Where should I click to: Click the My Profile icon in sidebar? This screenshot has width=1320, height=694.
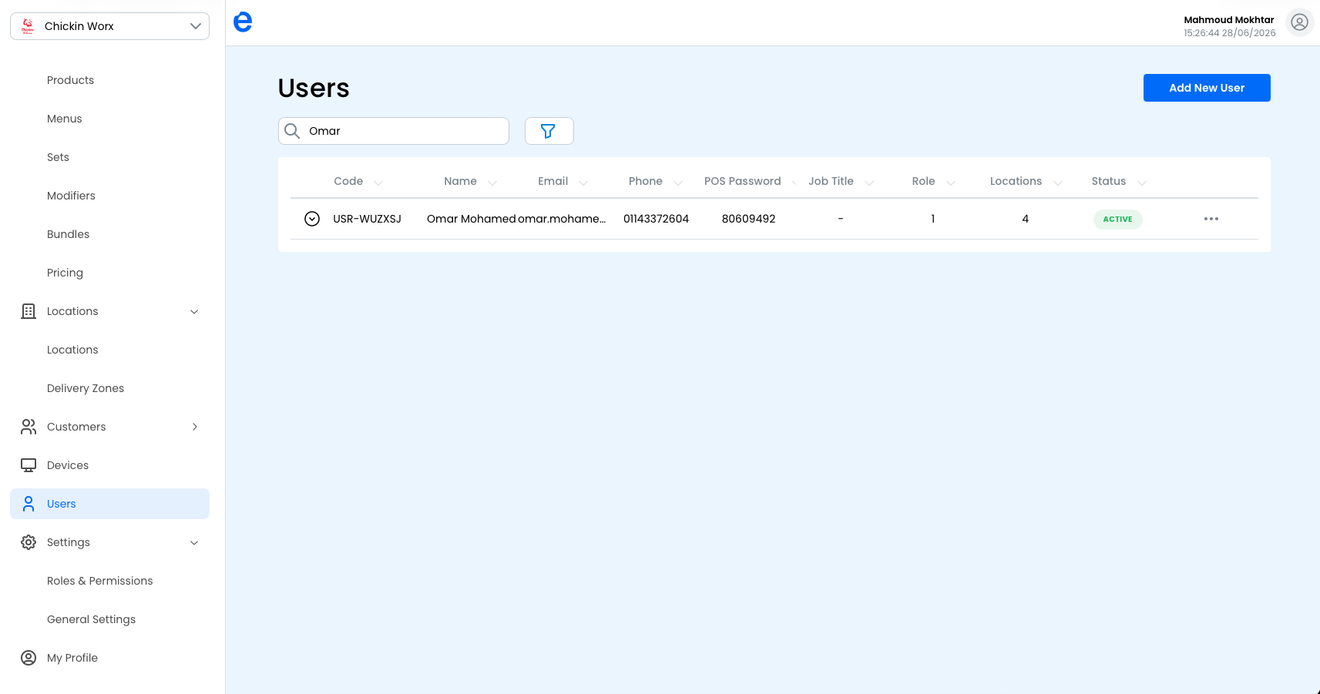click(x=29, y=658)
